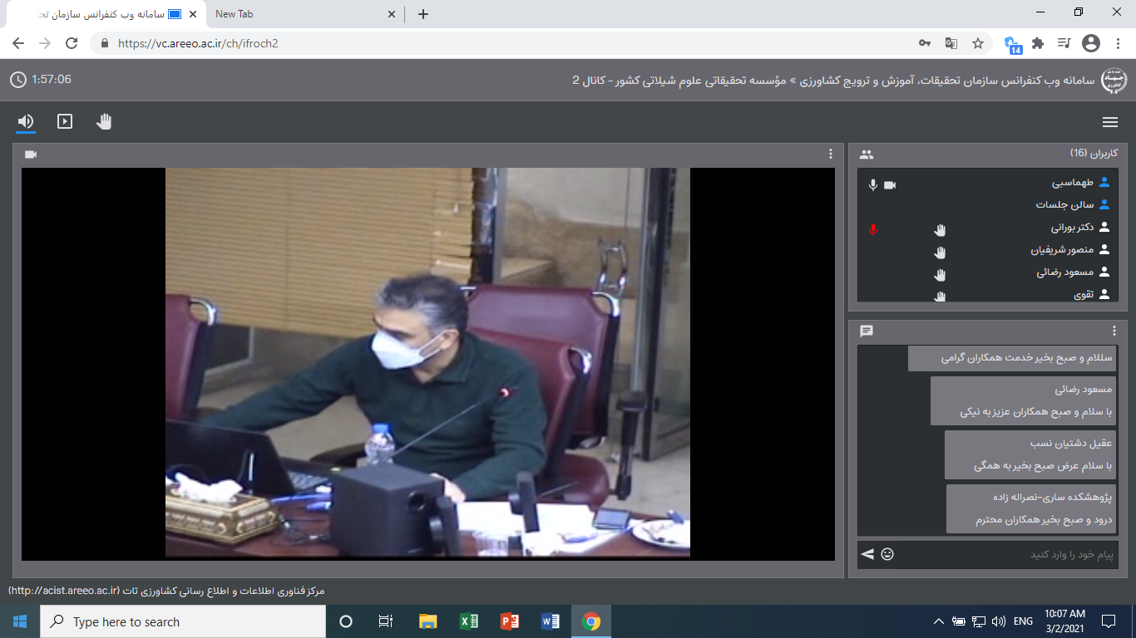The image size is (1136, 638).
Task: Click the play media icon
Action: coord(65,122)
